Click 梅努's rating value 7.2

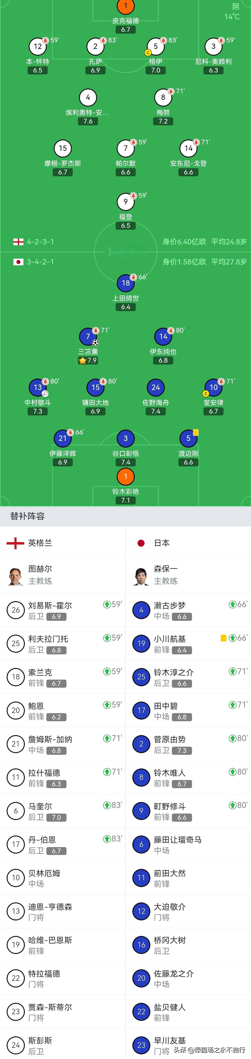click(x=164, y=121)
